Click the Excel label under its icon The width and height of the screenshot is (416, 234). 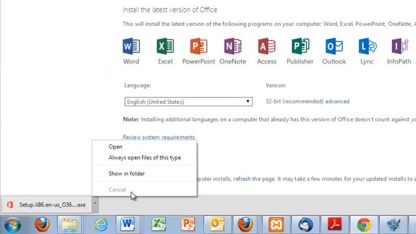point(165,62)
